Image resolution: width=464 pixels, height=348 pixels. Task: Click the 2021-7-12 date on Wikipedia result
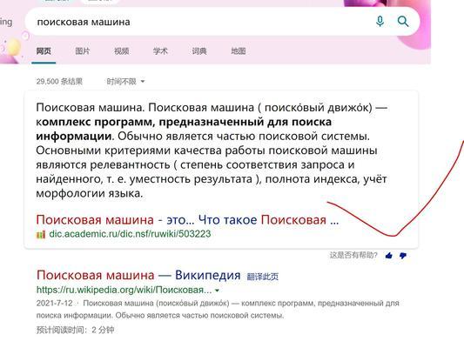click(55, 303)
